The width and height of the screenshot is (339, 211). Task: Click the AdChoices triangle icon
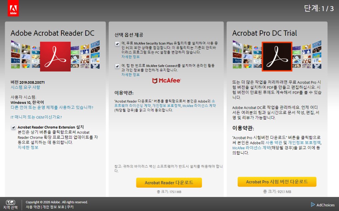click(313, 205)
